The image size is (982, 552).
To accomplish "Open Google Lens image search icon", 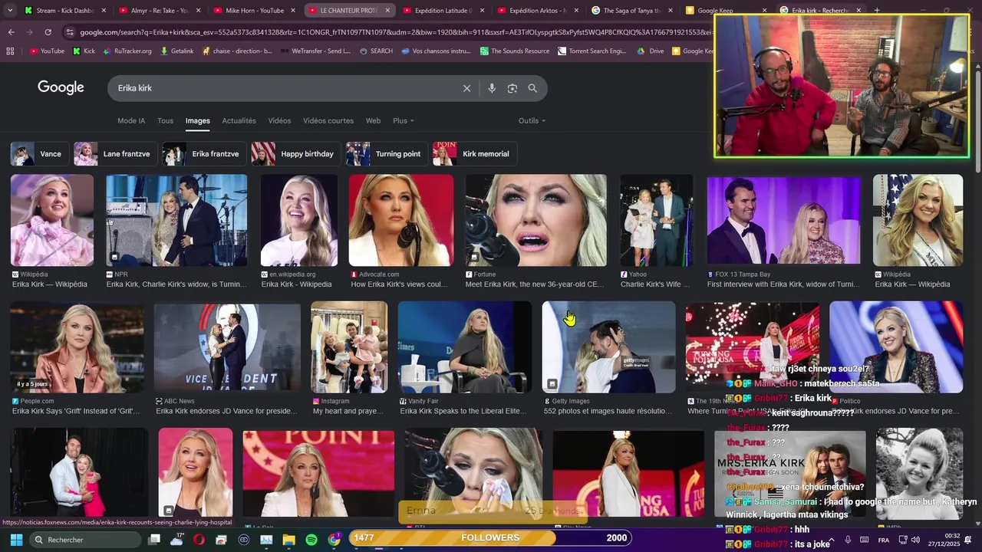I will (x=512, y=88).
